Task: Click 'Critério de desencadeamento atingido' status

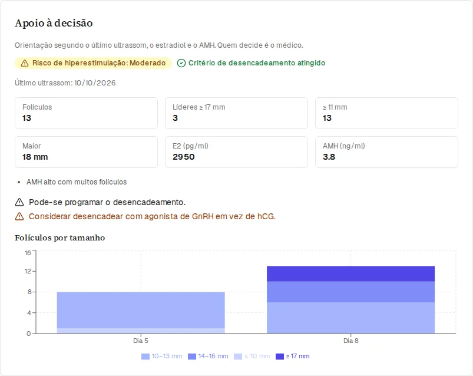Action: 251,63
